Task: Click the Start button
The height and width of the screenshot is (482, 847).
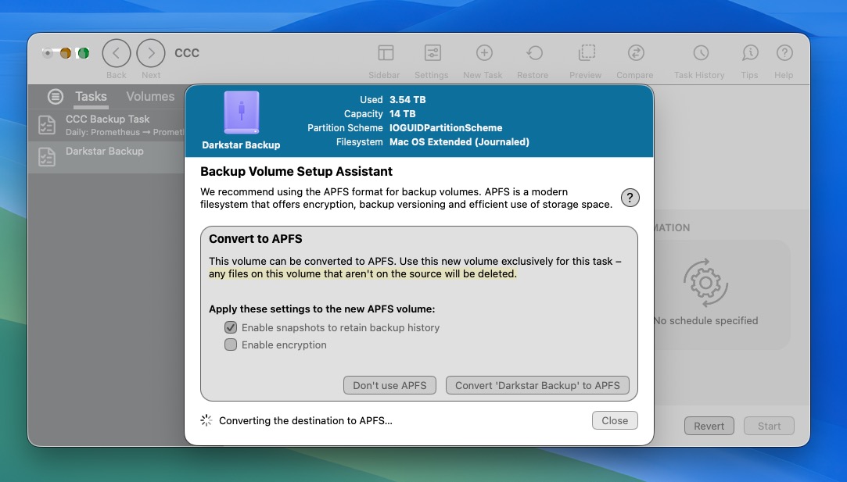Action: point(769,426)
